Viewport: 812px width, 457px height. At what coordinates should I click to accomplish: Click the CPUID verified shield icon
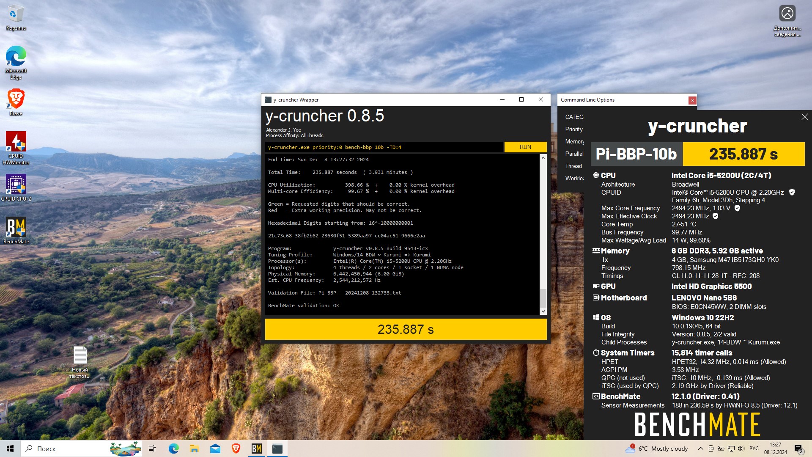click(x=792, y=192)
